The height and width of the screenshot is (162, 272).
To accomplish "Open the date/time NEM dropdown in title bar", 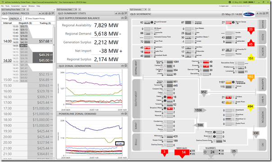I will click(254, 2).
